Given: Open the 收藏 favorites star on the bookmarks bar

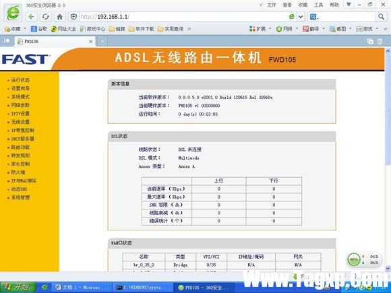Looking at the screenshot, I should point(12,29).
